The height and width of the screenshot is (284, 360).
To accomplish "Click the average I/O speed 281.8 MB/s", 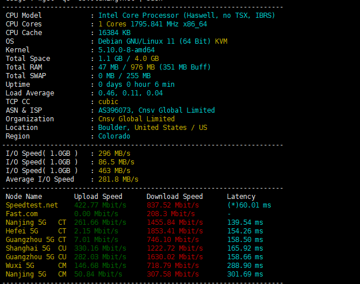I will pos(118,179).
